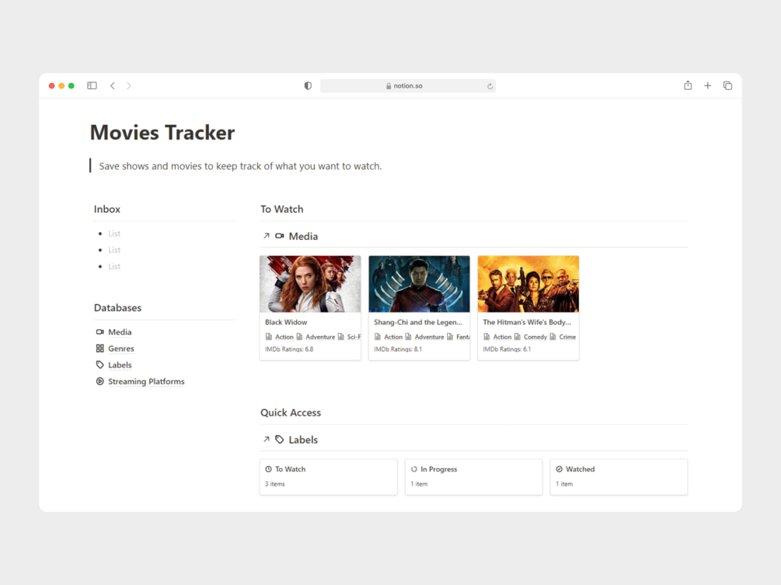Click the checkmark icon on Watched card
781x585 pixels.
click(x=559, y=469)
